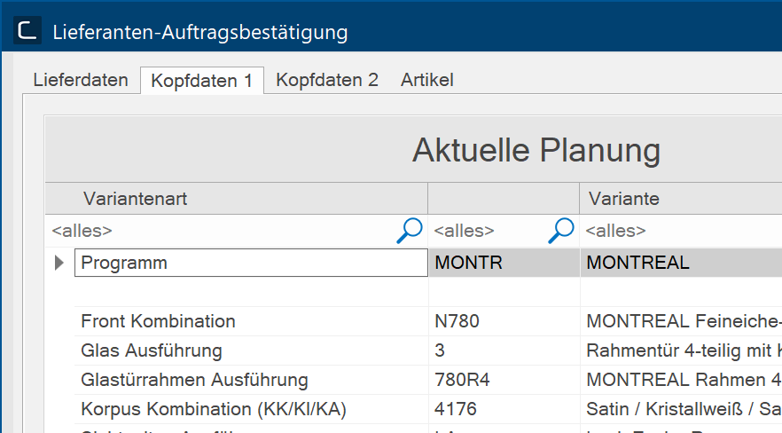This screenshot has width=782, height=433.
Task: Select the Kopfdaten 1 tab
Action: 202,81
